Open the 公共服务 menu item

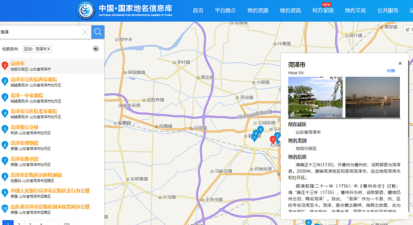pos(388,10)
